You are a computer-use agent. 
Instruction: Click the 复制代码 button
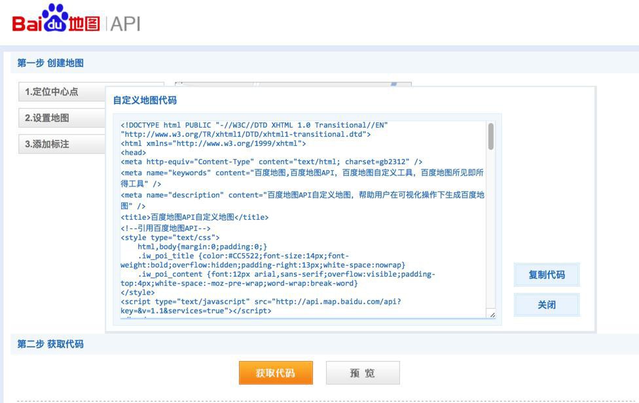point(547,275)
